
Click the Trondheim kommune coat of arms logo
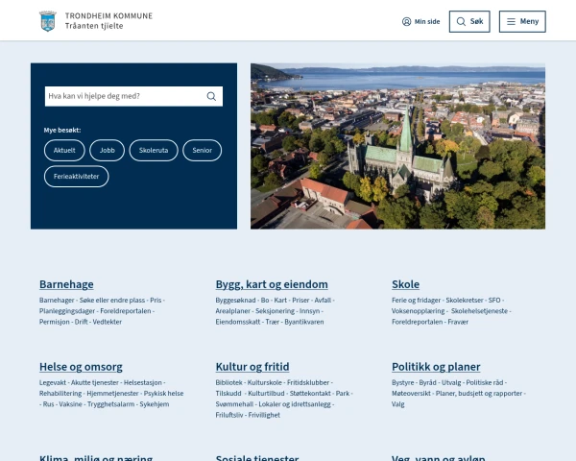(48, 21)
